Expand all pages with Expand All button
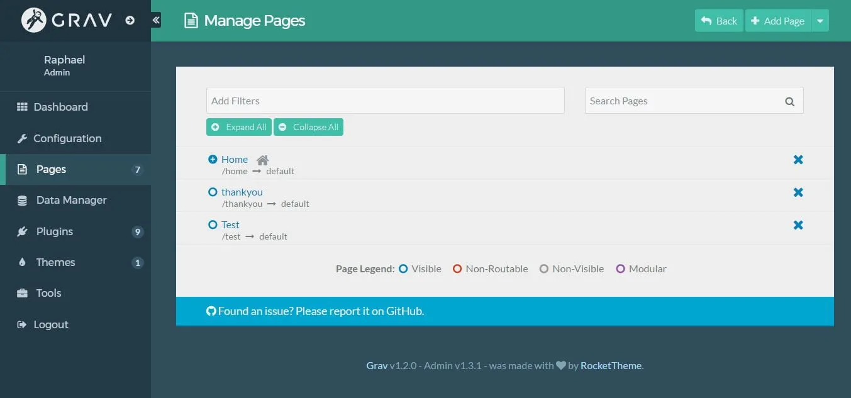This screenshot has height=398, width=851. pos(239,127)
